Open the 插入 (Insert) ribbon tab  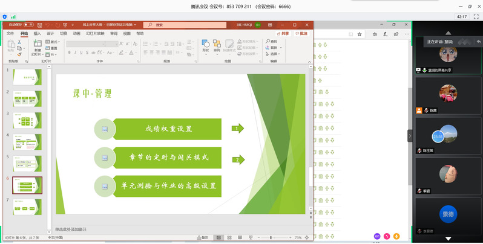[38, 34]
